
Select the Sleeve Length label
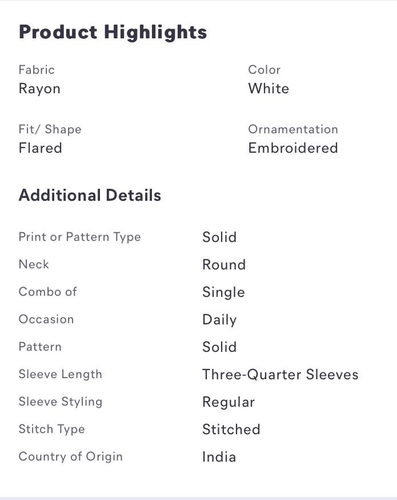(60, 374)
